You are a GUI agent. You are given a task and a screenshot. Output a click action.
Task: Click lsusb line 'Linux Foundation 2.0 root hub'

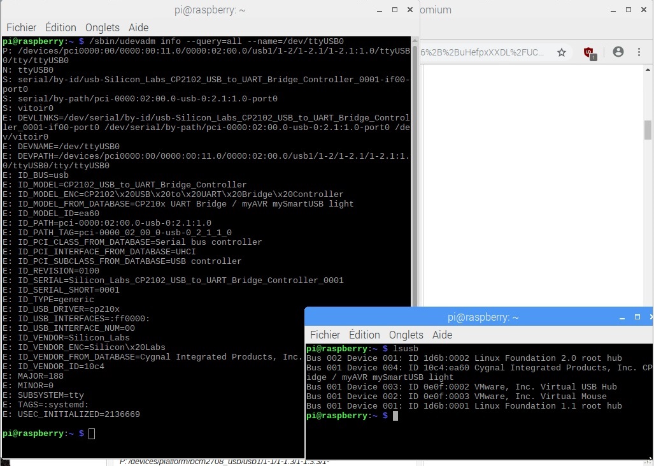pyautogui.click(x=464, y=358)
